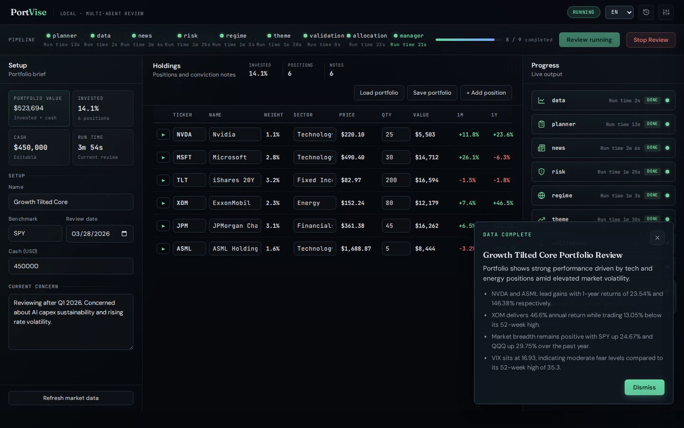Click the regime row green status dot

pos(667,195)
